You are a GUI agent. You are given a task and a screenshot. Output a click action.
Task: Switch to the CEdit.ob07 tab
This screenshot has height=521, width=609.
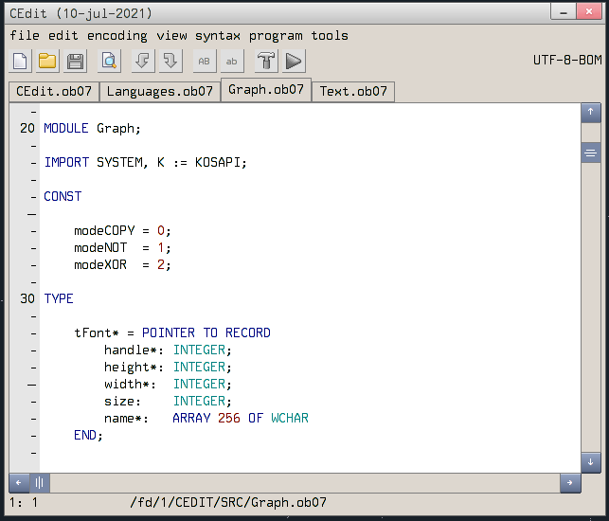[53, 92]
